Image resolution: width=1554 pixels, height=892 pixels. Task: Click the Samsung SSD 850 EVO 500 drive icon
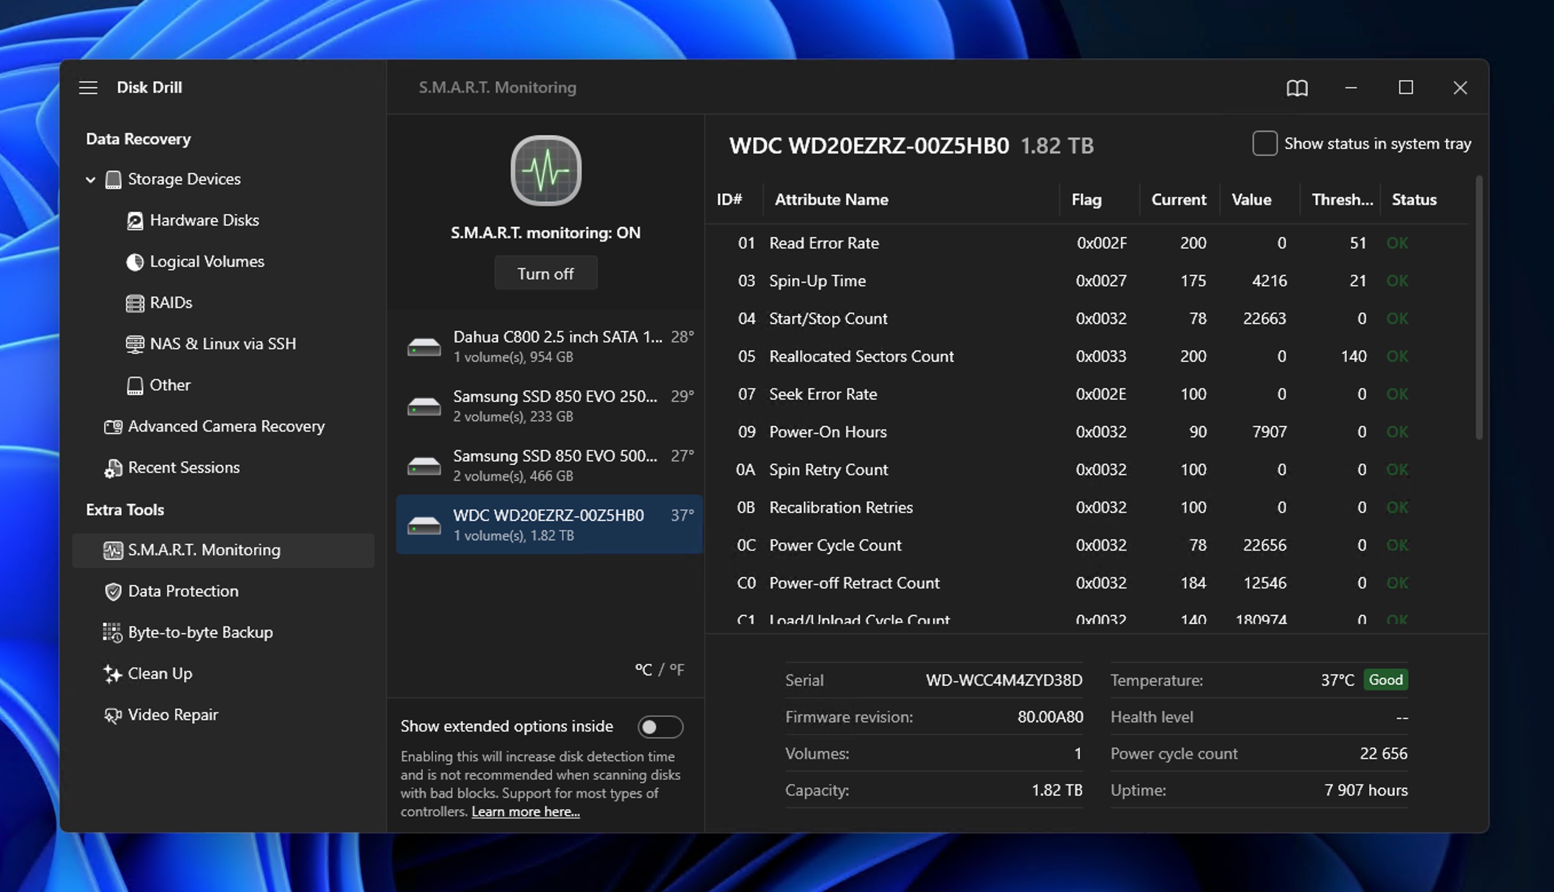[x=424, y=466]
